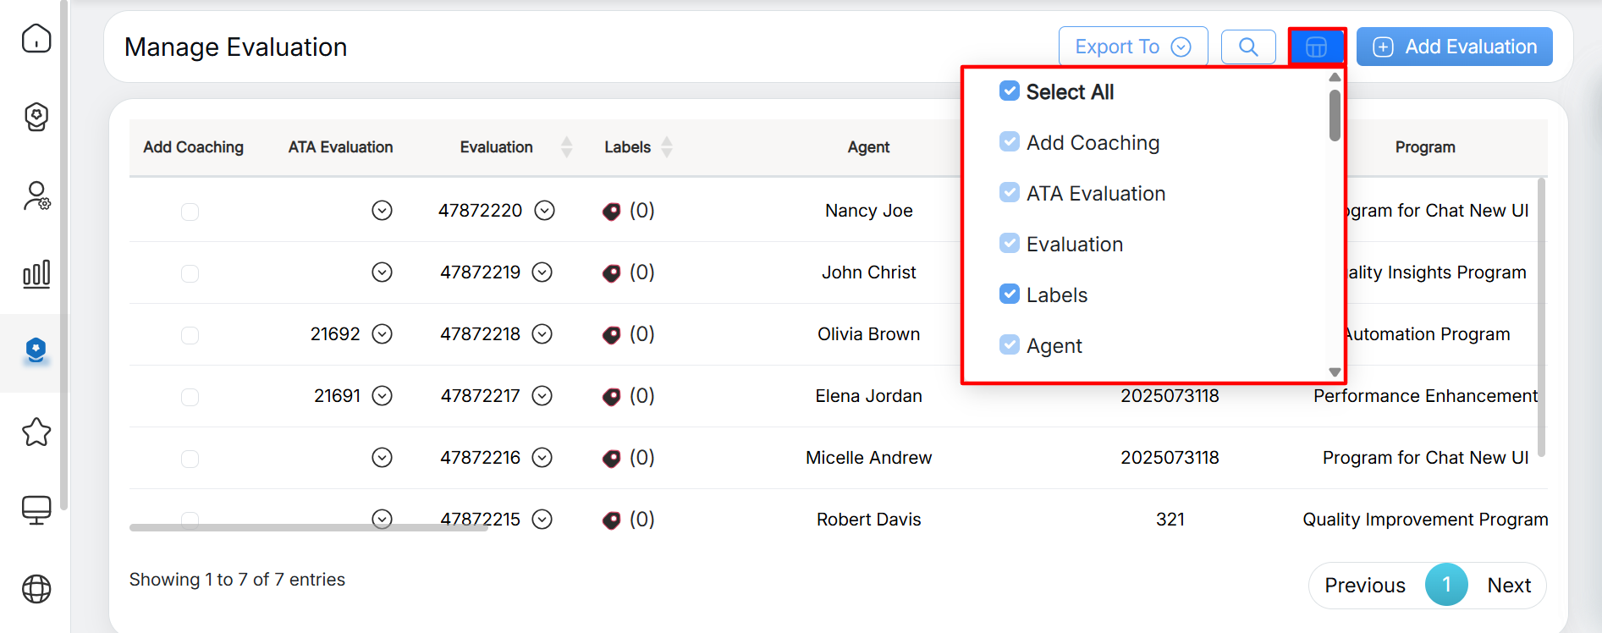Uncheck the Select All checkbox
This screenshot has width=1602, height=633.
(1009, 91)
